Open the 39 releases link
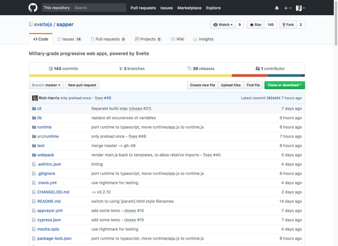The width and height of the screenshot is (338, 246). click(x=201, y=68)
